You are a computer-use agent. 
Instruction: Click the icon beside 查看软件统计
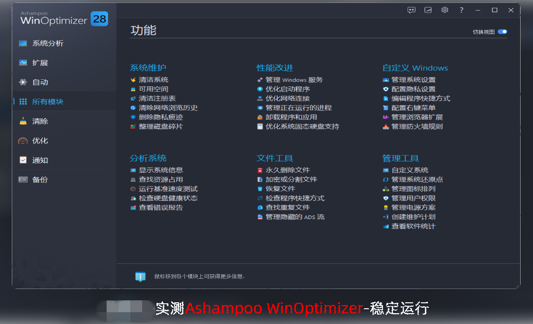point(385,226)
